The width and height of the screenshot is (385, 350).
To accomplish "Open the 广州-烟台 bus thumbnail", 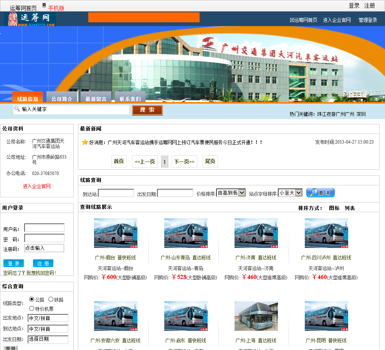I will (x=116, y=233).
